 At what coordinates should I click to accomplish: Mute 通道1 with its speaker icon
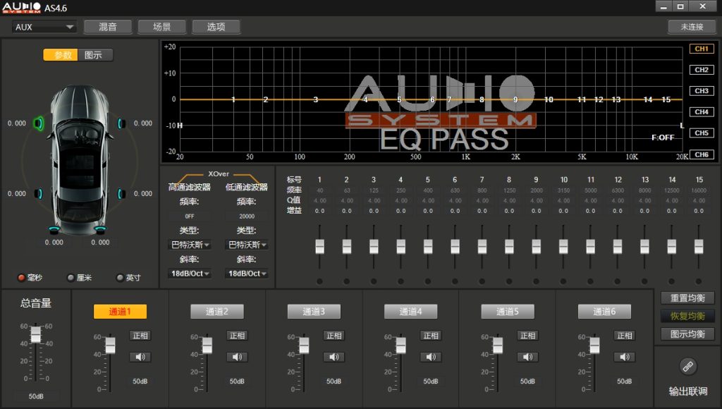click(x=140, y=357)
